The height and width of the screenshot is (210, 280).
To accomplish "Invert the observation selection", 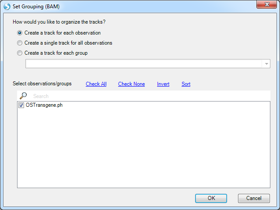I will pyautogui.click(x=163, y=84).
